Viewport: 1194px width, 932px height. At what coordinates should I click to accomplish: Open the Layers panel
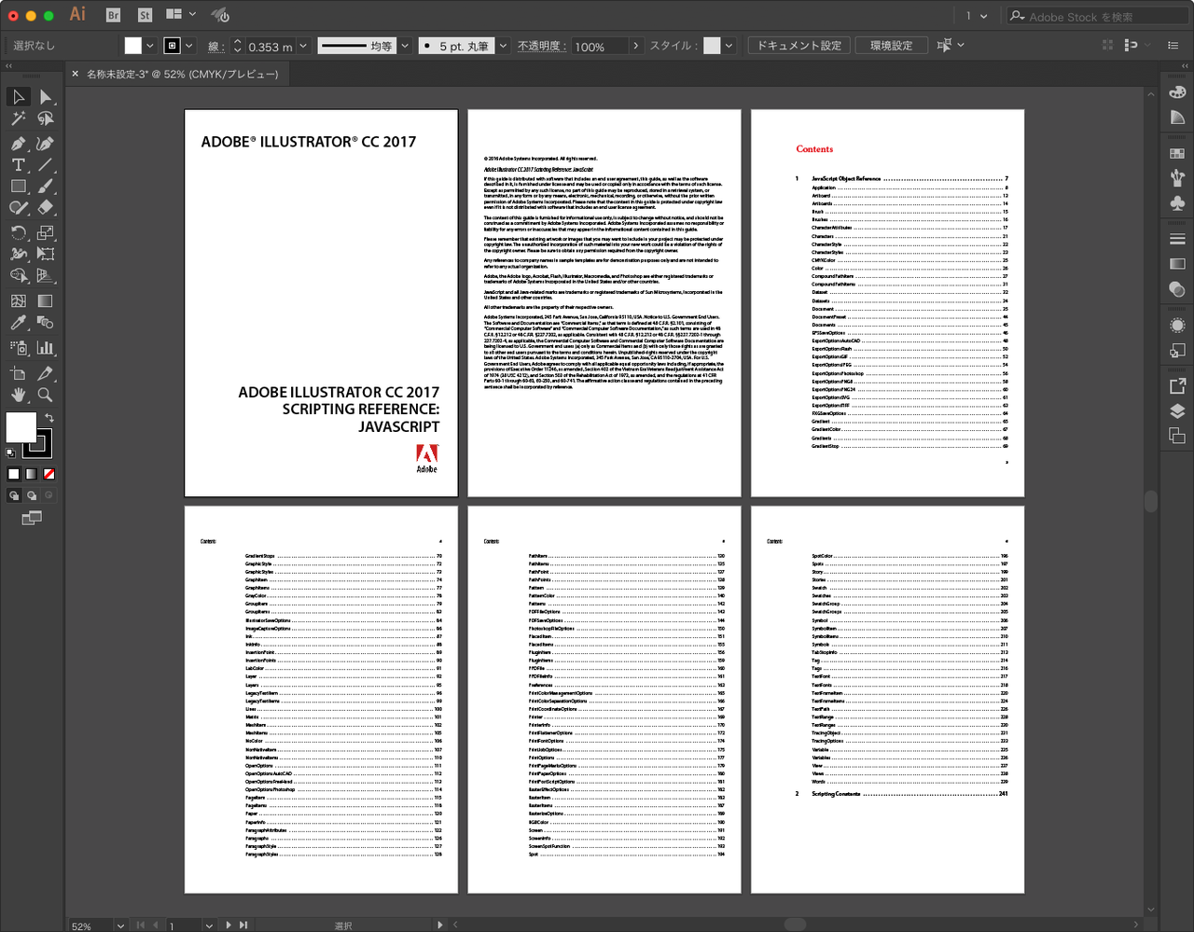click(x=1177, y=410)
